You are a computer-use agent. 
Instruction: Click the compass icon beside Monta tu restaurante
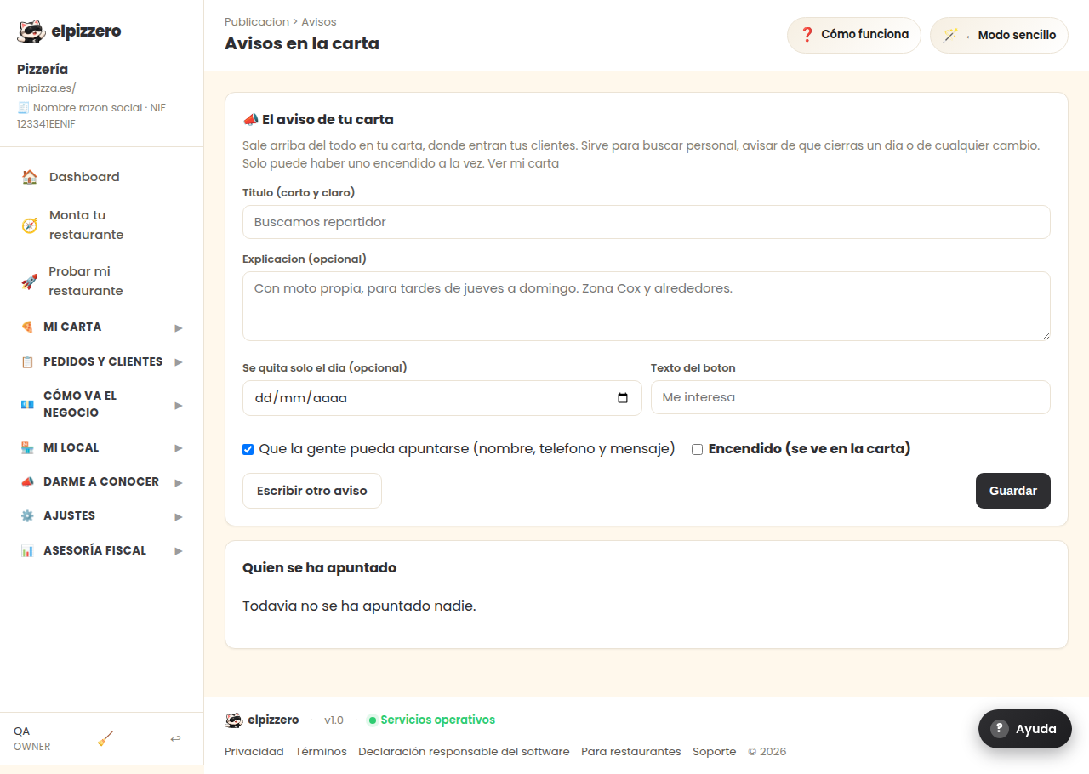tap(30, 225)
